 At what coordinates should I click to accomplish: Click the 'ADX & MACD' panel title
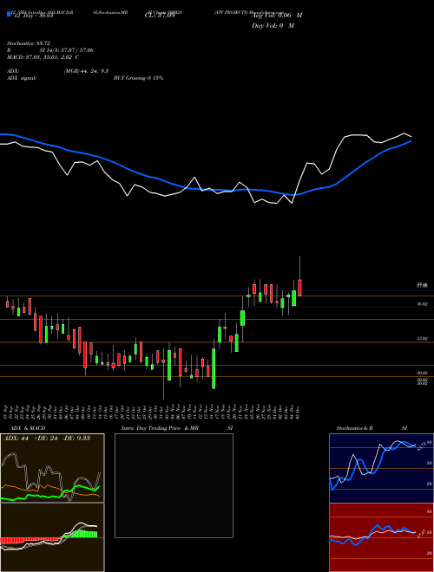(x=28, y=428)
